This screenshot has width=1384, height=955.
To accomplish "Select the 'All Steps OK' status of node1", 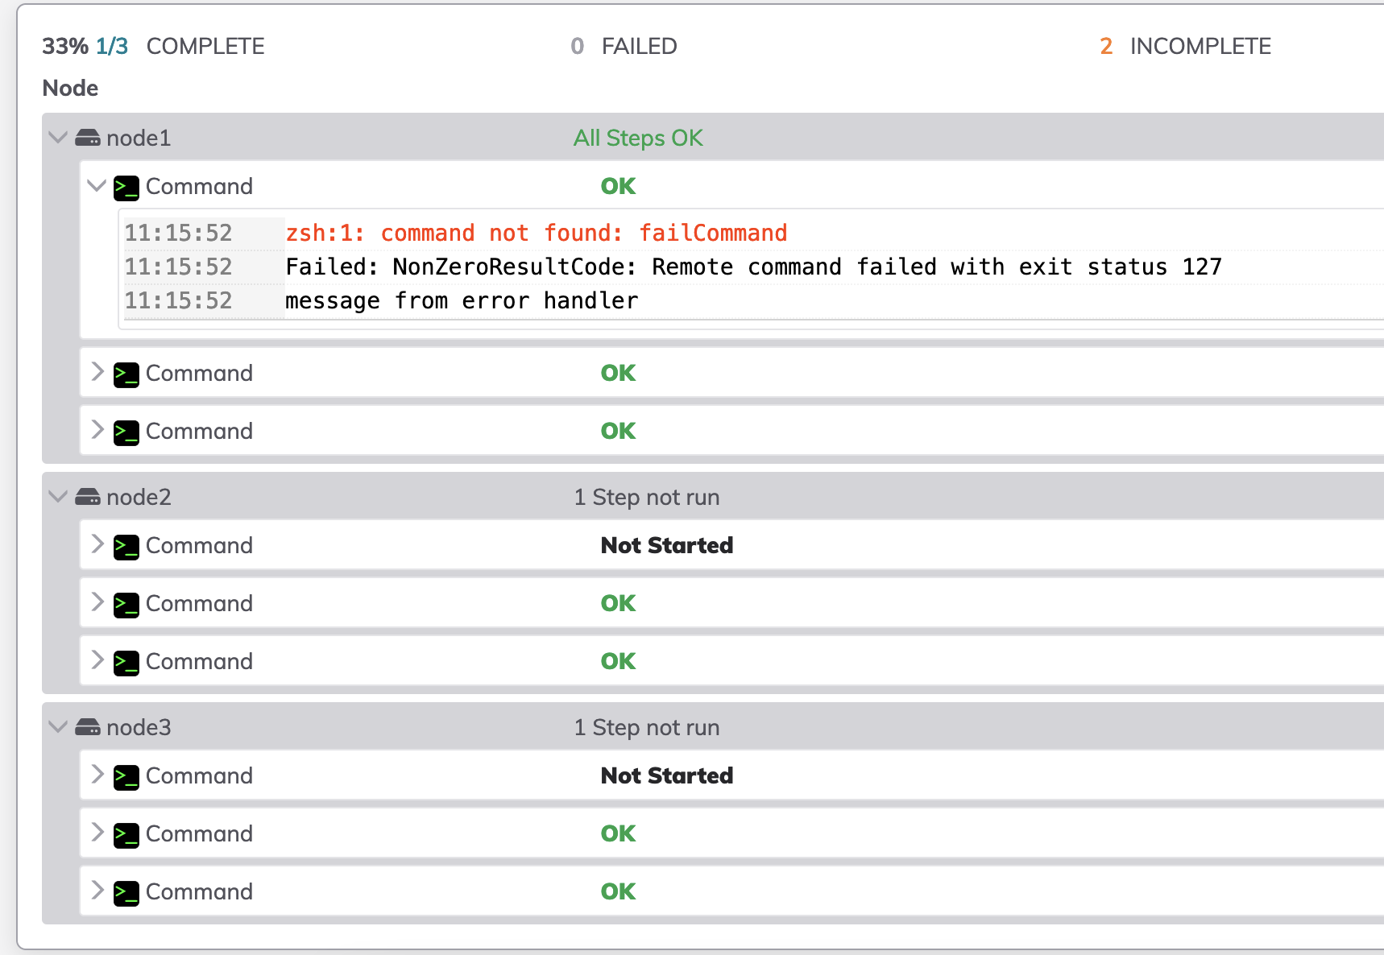I will pos(638,138).
